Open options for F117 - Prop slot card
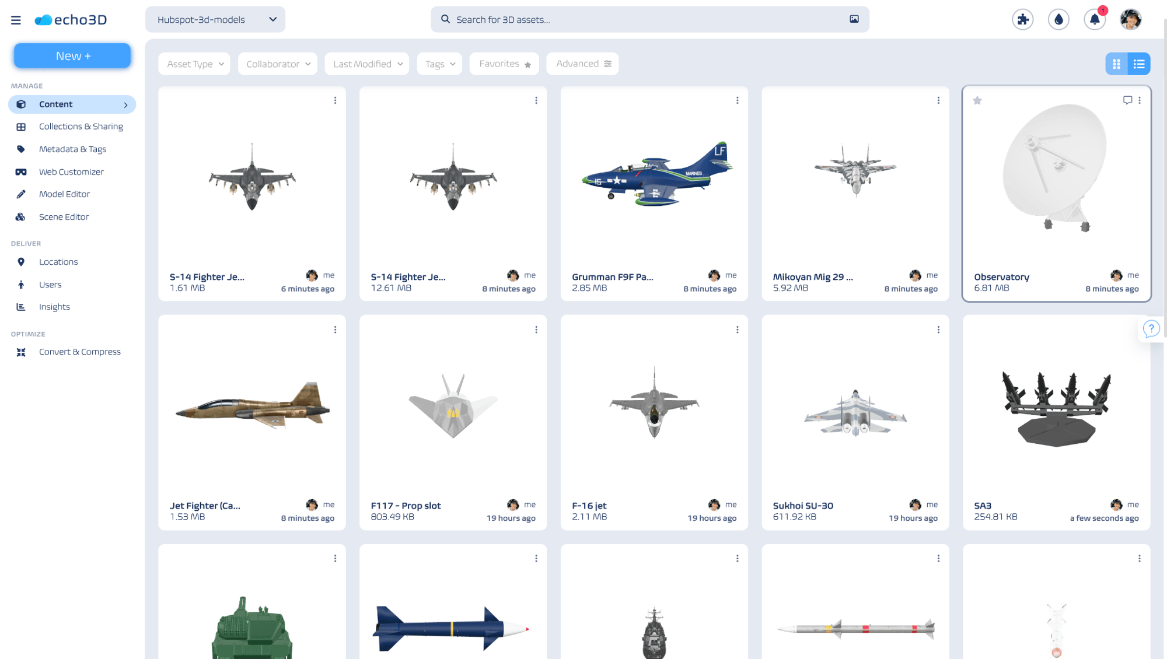This screenshot has height=659, width=1167. click(x=536, y=329)
